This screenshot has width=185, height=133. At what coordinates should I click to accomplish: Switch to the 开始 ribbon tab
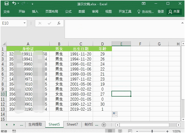pyautogui.click(x=22, y=12)
